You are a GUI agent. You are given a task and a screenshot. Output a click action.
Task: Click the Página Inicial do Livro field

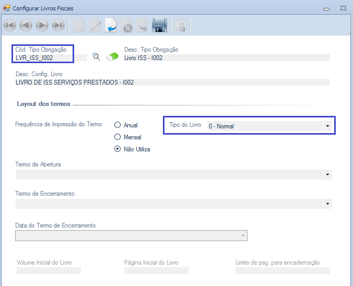[x=156, y=270]
